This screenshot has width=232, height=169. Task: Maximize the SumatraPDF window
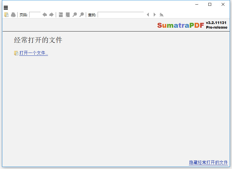210,4
